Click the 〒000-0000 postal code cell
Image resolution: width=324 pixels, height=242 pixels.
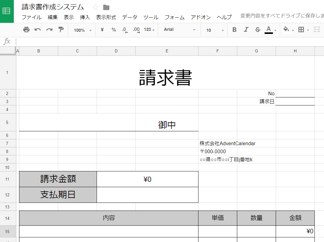click(218, 151)
